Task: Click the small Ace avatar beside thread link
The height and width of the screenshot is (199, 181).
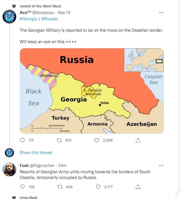Action: (9, 152)
